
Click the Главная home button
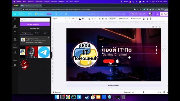coord(22,14)
